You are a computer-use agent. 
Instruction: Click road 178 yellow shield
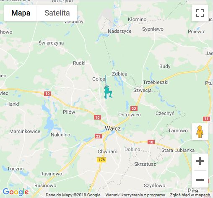[101, 160]
